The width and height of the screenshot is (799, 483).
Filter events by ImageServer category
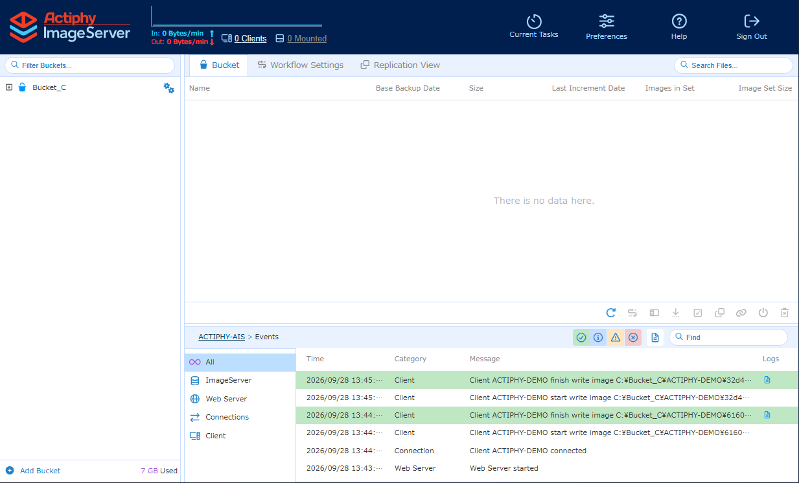click(240, 381)
